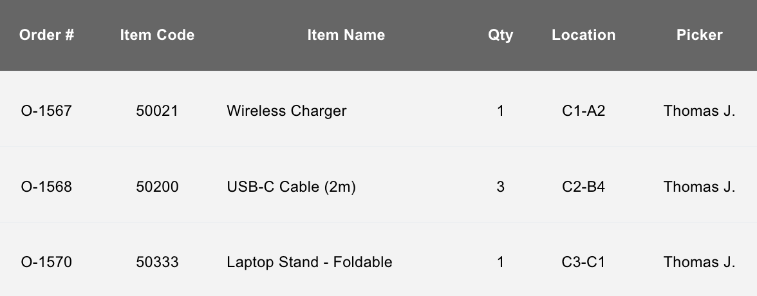The image size is (757, 296).
Task: Click order number O-1568
Action: [x=46, y=187]
